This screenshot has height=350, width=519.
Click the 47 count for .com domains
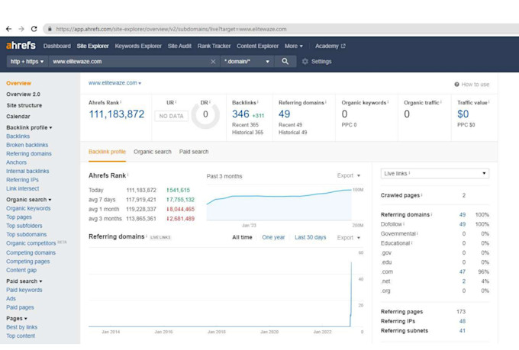pos(463,272)
